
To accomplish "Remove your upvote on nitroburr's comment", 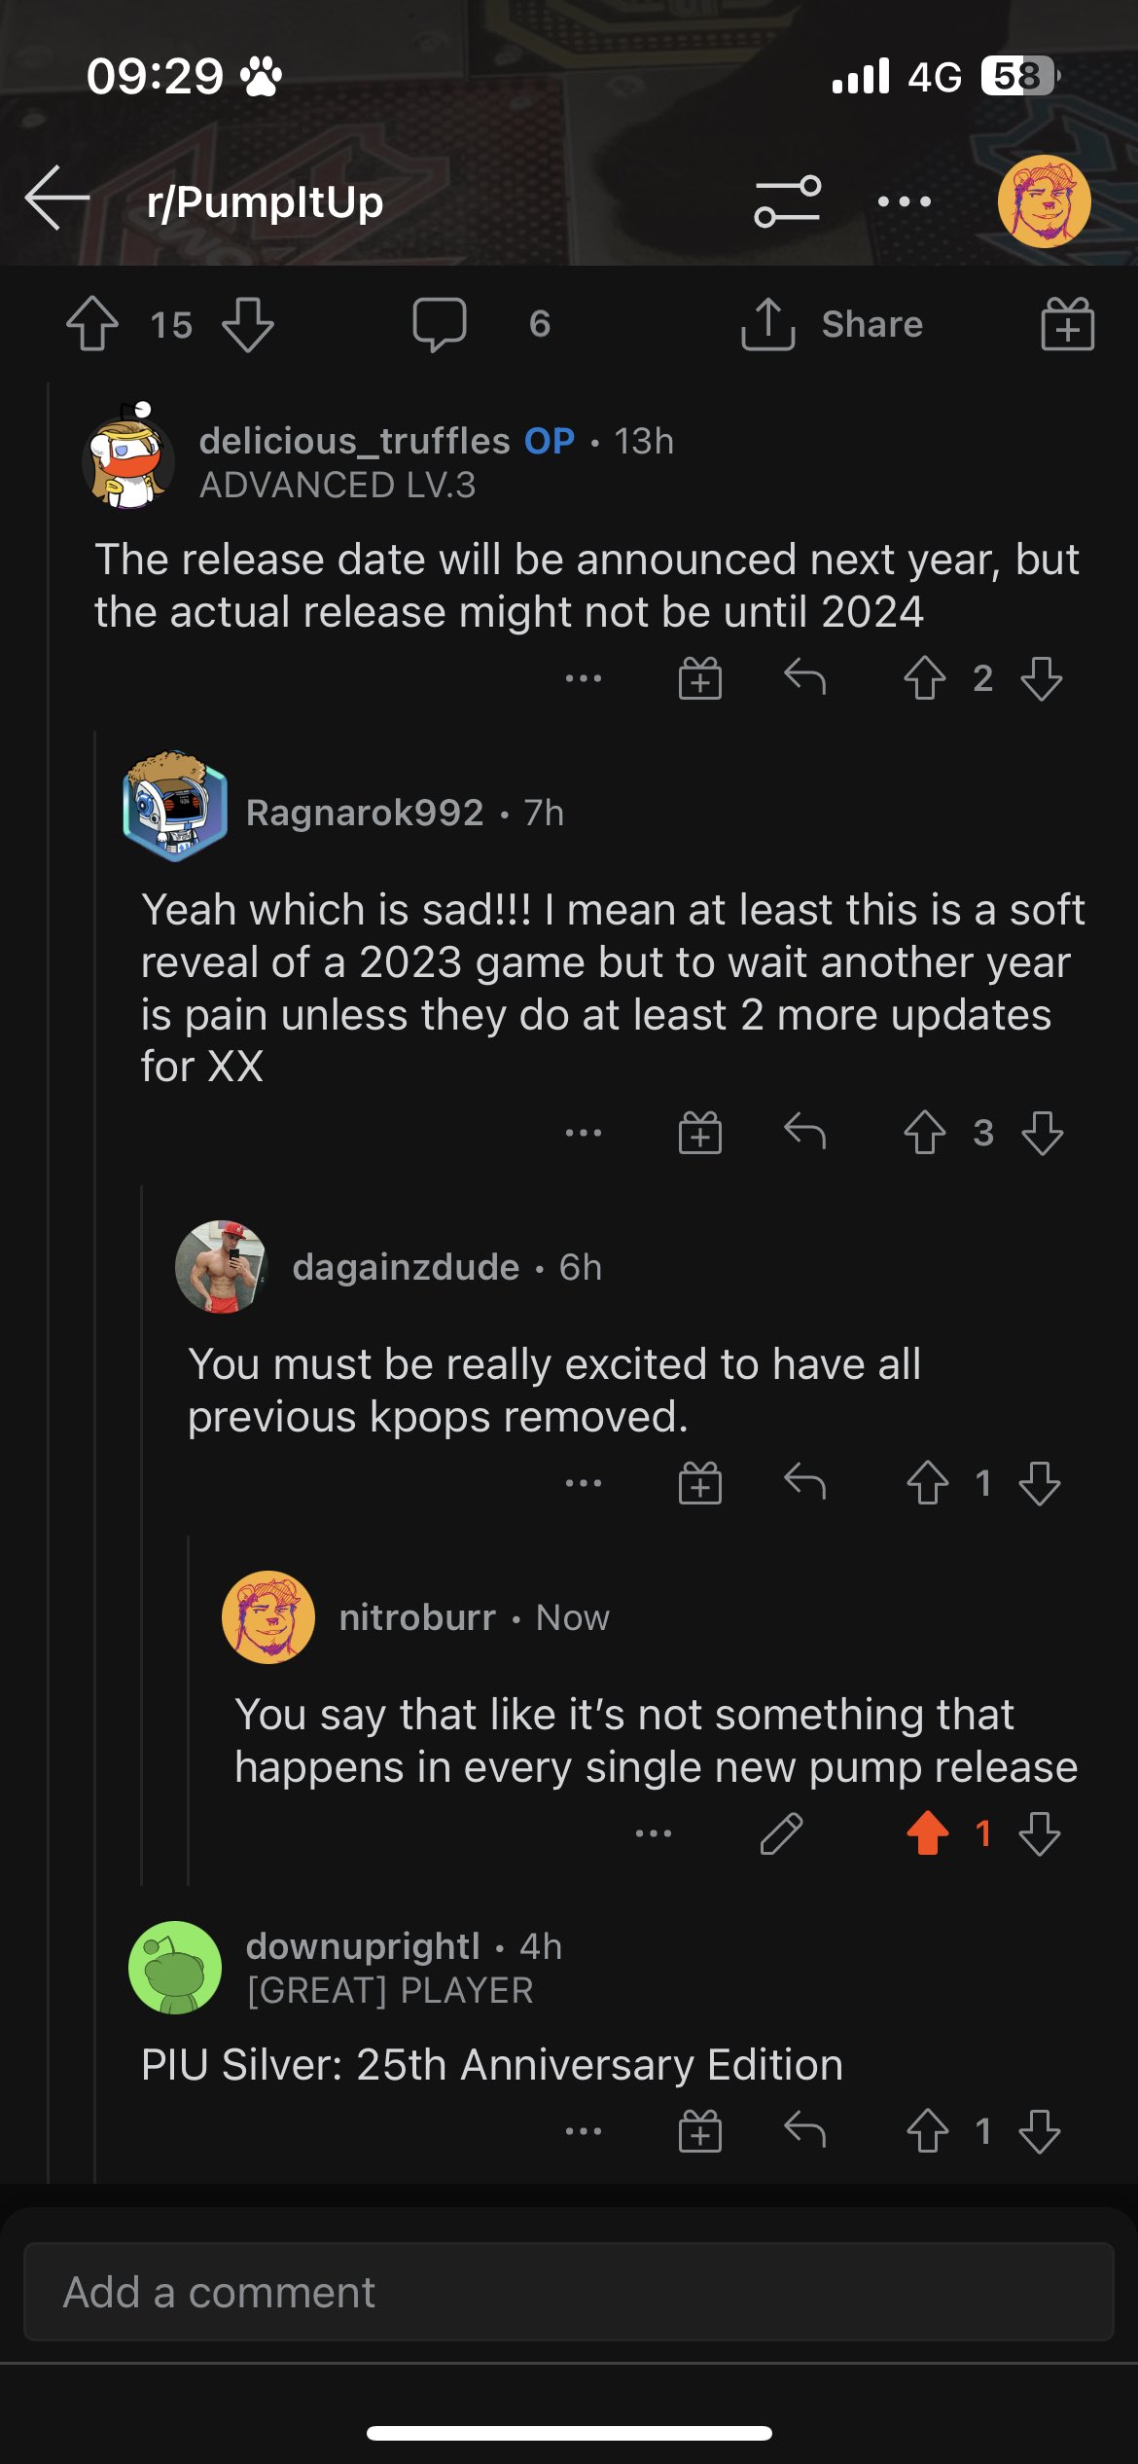I will pos(927,1833).
